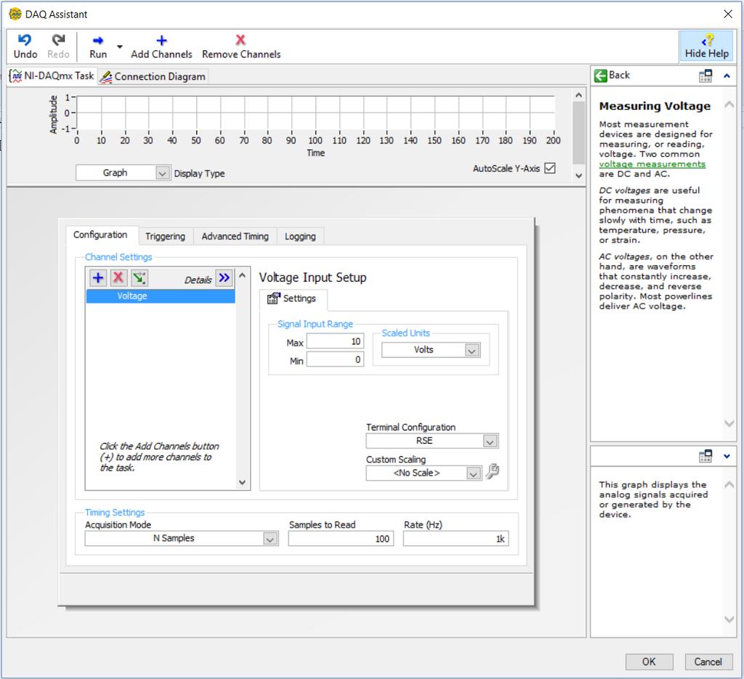Viewport: 744px width, 679px height.
Task: Click the Max signal input range field
Action: tap(335, 341)
